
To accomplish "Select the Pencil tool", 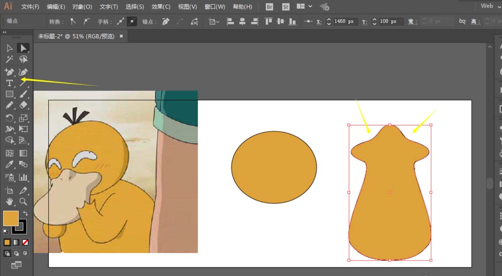I will [9, 105].
